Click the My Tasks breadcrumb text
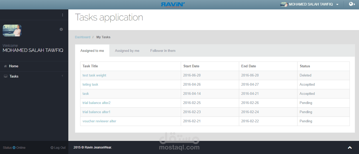This screenshot has height=154, width=359. (103, 37)
